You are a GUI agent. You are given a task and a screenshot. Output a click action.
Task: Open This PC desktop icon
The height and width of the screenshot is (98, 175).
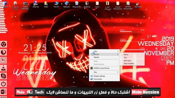pos(56,4)
